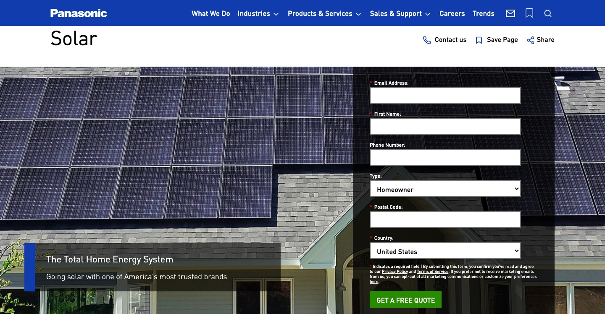The height and width of the screenshot is (314, 605).
Task: Expand the Sales & Support menu
Action: (400, 13)
